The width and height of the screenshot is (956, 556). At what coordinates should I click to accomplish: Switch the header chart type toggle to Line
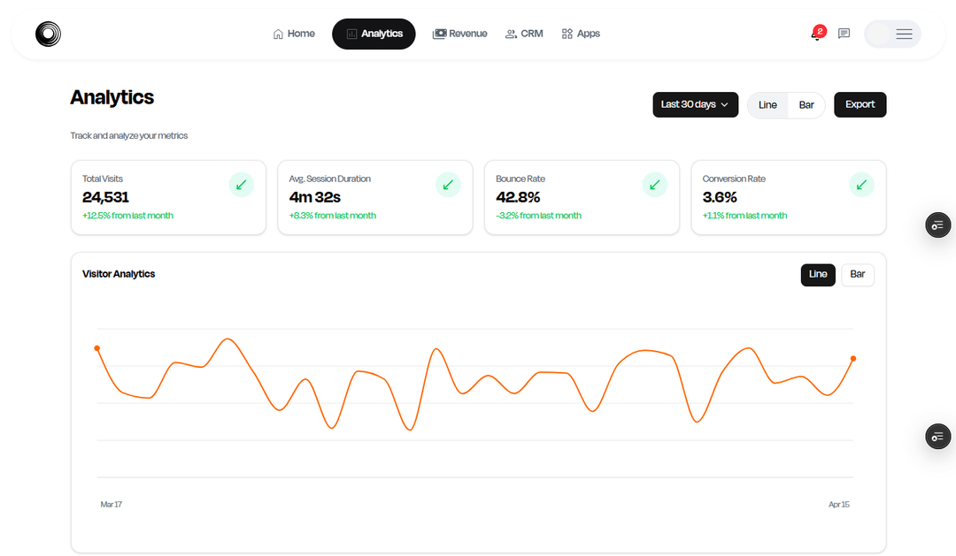pos(767,104)
